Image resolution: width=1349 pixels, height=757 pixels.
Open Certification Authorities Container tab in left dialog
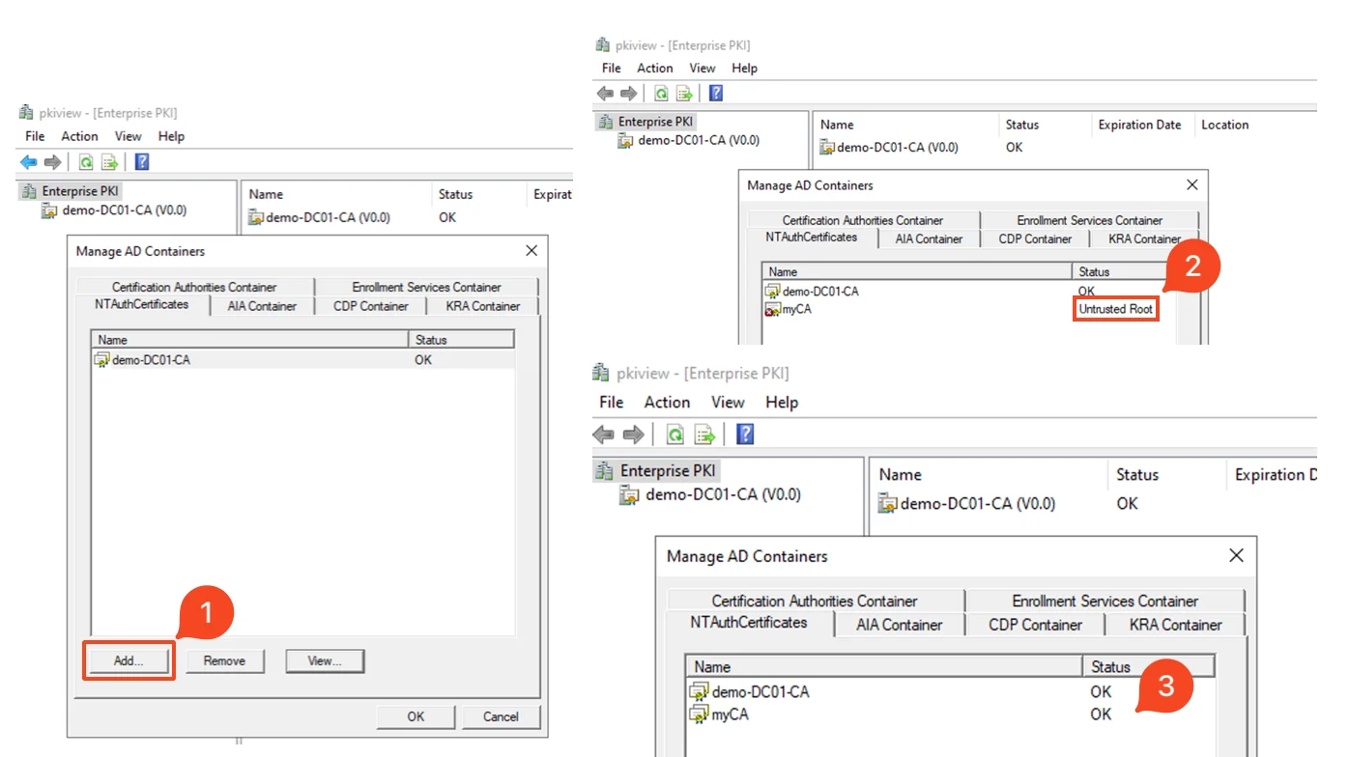(194, 287)
